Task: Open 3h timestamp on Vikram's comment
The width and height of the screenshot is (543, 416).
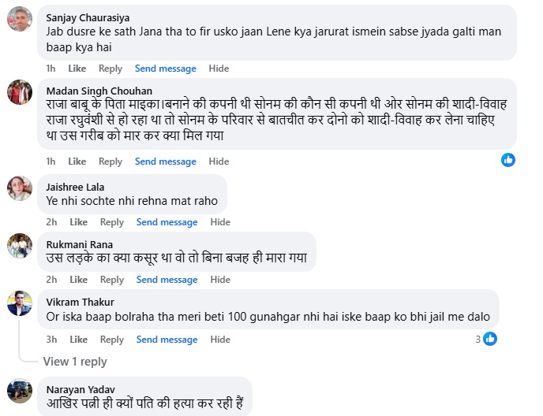Action: click(x=51, y=340)
